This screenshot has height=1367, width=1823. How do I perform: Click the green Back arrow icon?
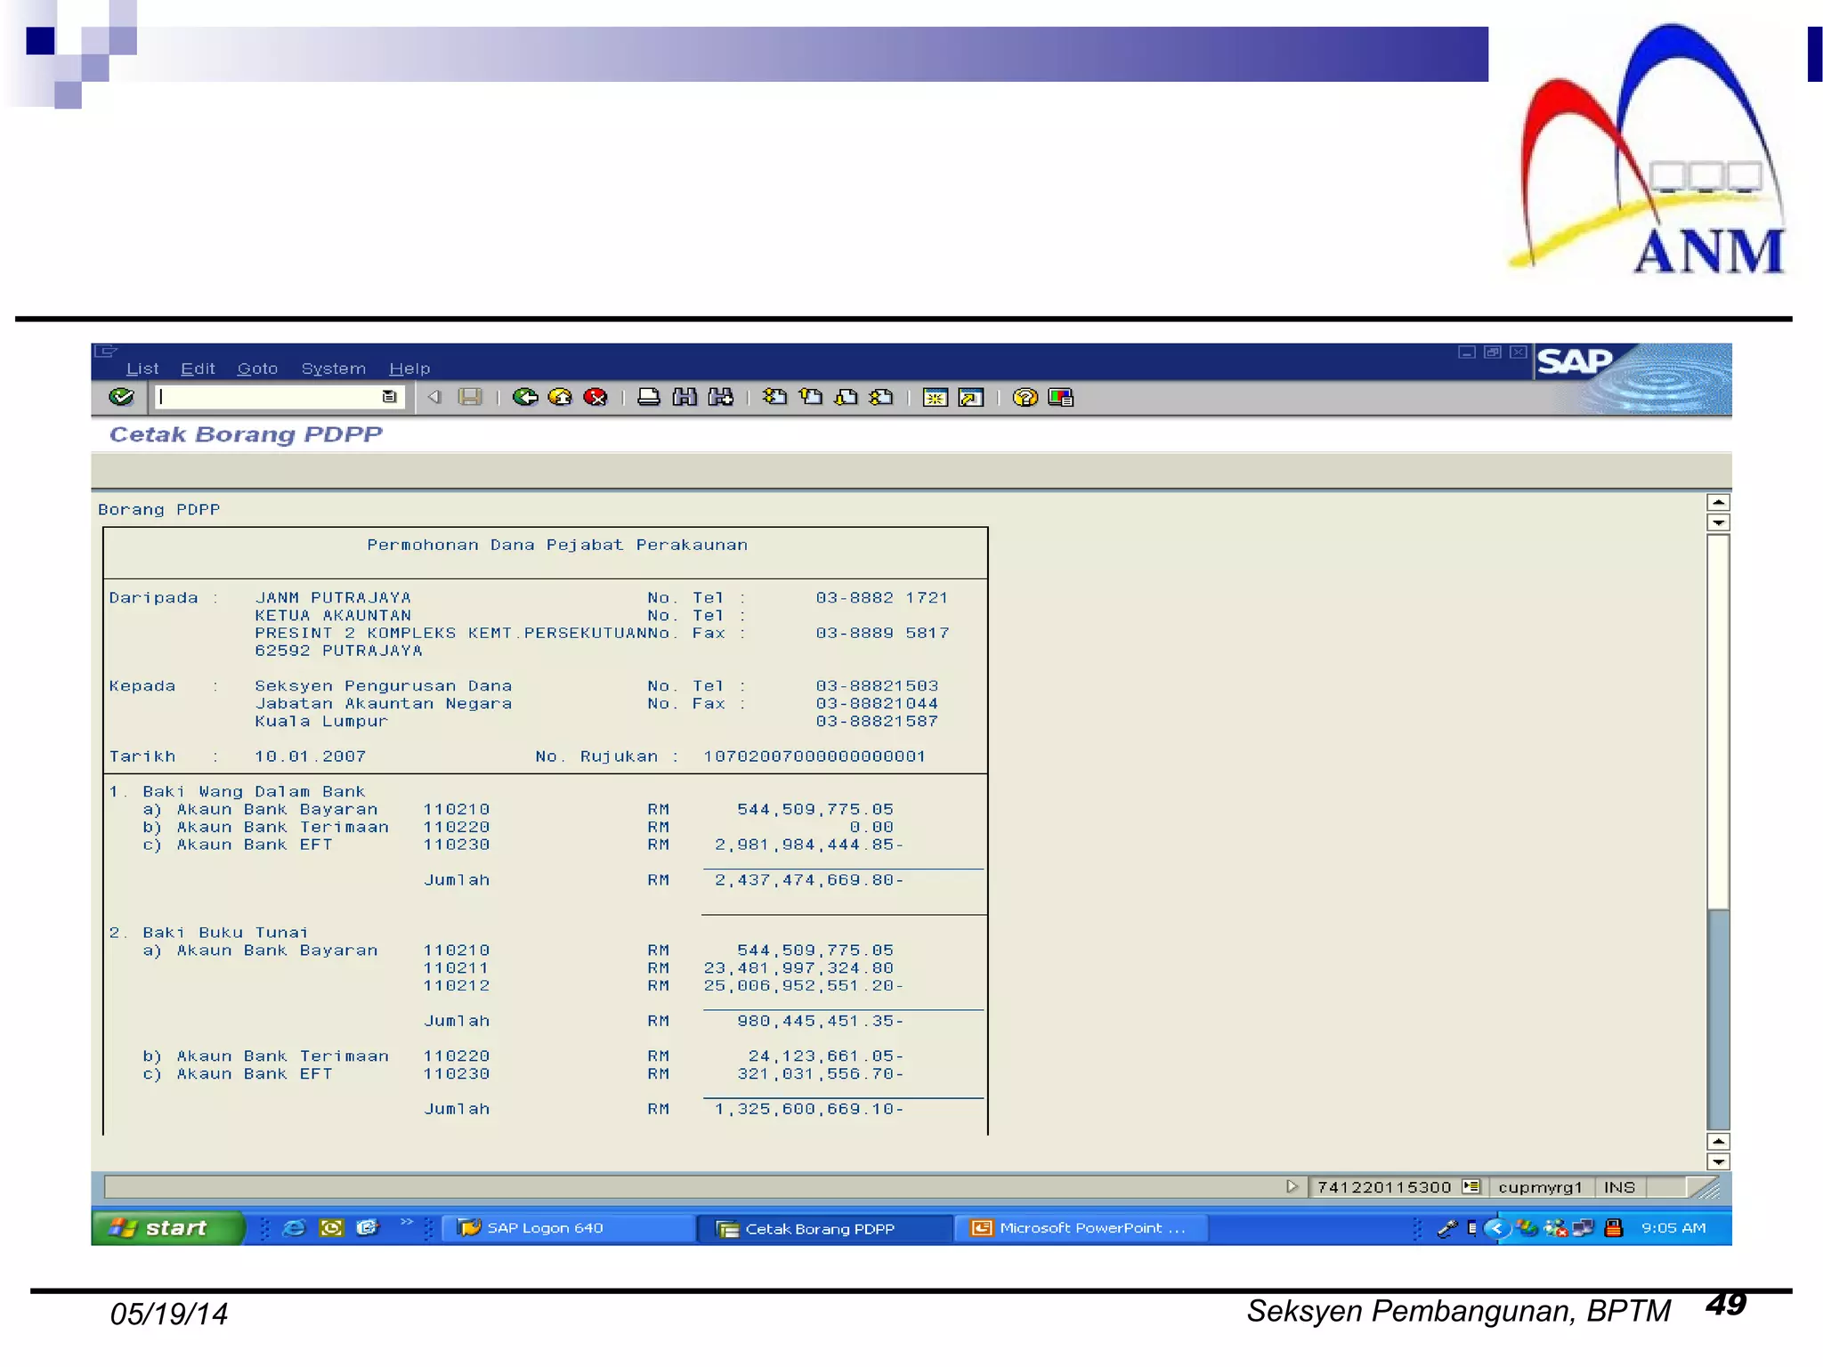point(525,397)
